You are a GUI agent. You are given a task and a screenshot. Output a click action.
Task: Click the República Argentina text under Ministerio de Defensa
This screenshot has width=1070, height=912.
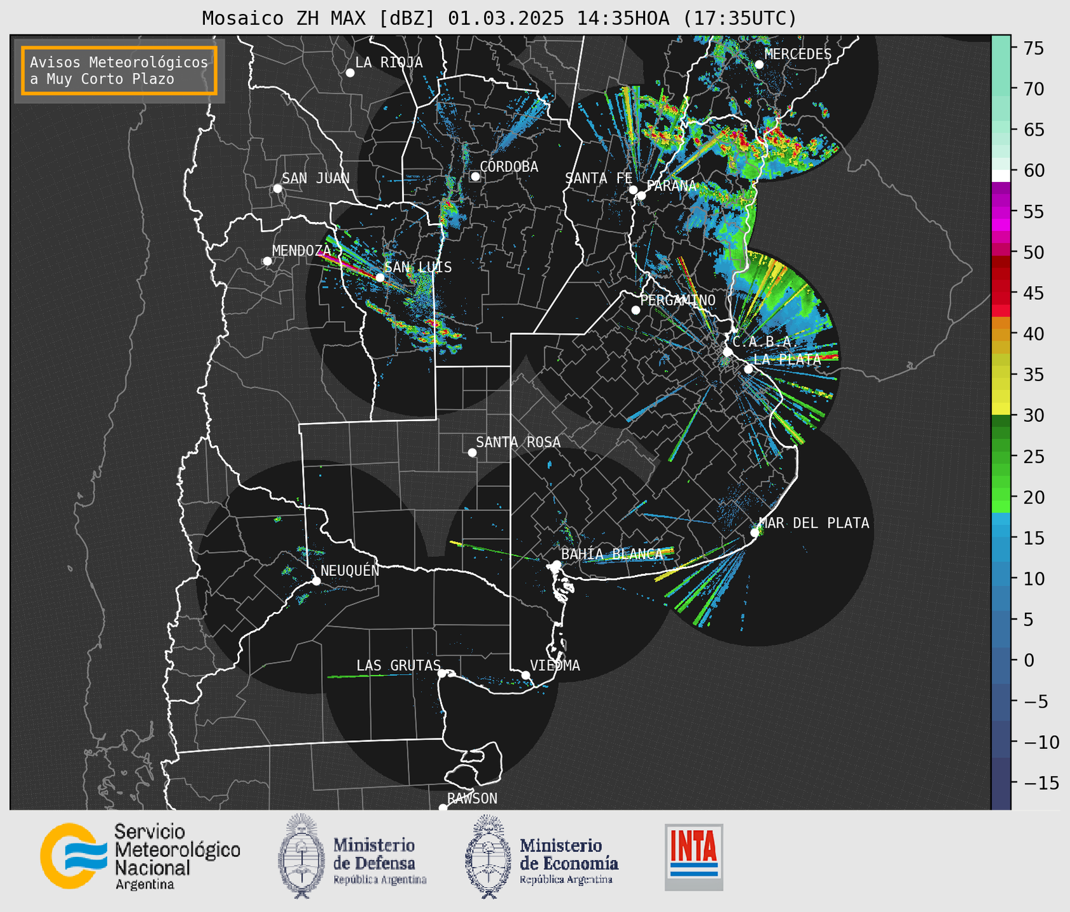[380, 880]
